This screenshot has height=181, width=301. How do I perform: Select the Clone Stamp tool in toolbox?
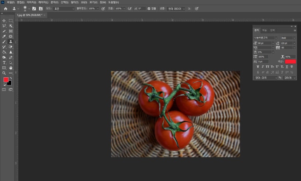tap(11, 42)
